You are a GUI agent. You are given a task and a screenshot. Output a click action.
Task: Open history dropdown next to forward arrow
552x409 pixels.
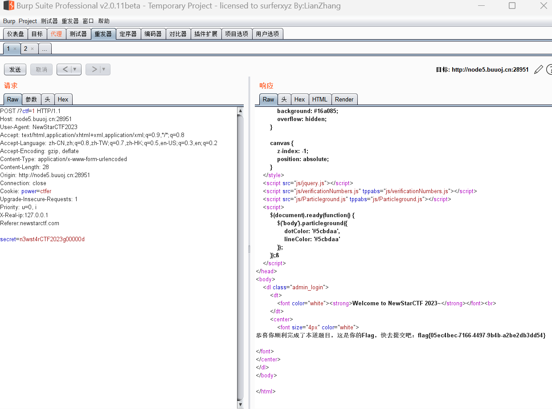pos(104,69)
